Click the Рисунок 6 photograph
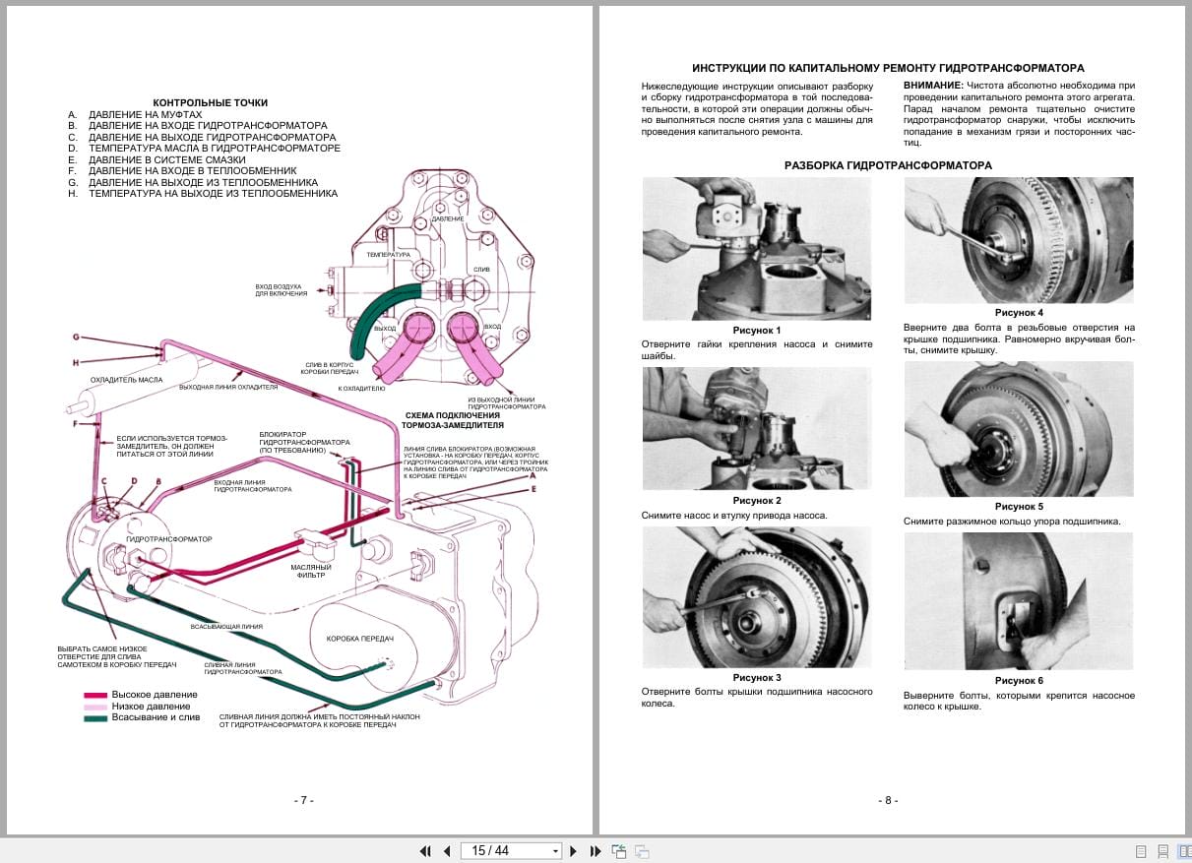Screen dimensions: 1192x863 click(1018, 600)
